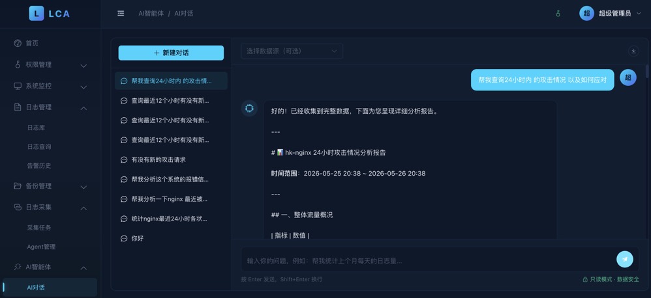Open conversation 统计nginx最近24小时各状

[171, 219]
